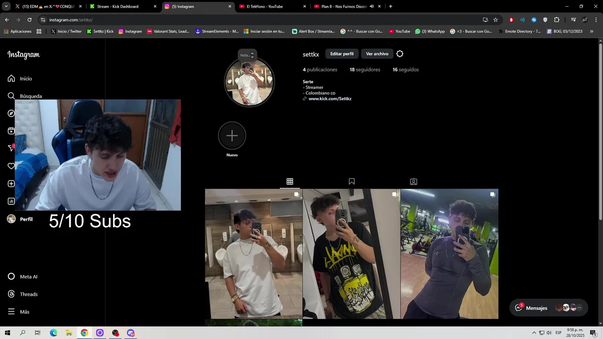The height and width of the screenshot is (339, 603).
Task: Open Windows taskbar search
Action: pos(23,333)
